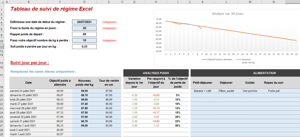Select the cell samedi 24 juillet 2021

tap(28, 91)
